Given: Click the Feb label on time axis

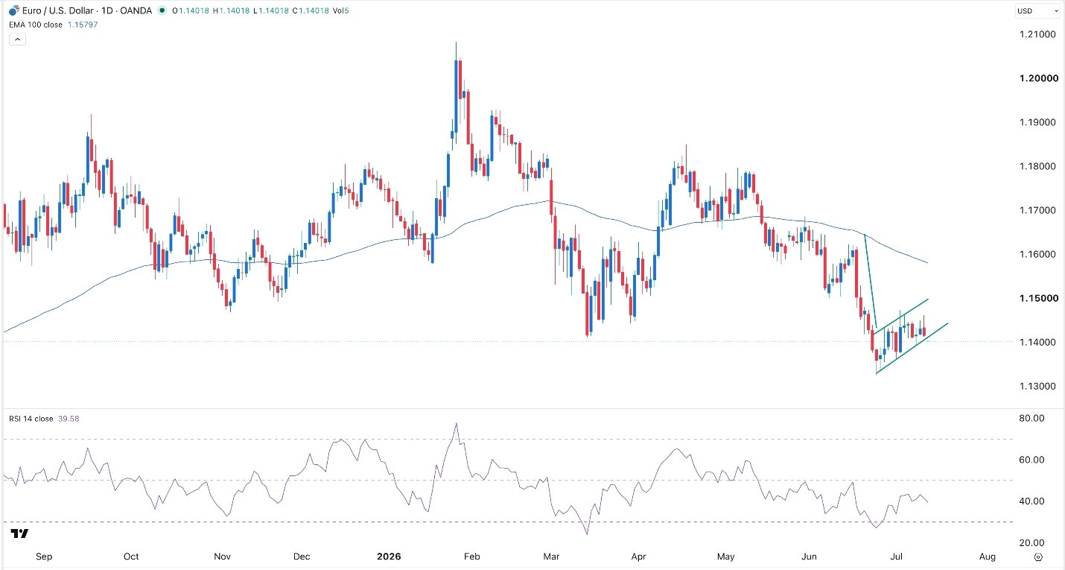Looking at the screenshot, I should pyautogui.click(x=471, y=557).
